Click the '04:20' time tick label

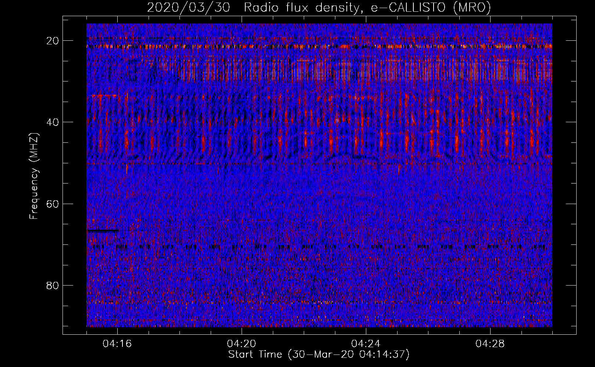pos(242,344)
